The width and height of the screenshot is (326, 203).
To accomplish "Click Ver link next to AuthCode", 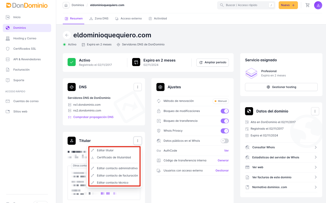I will point(226,151).
